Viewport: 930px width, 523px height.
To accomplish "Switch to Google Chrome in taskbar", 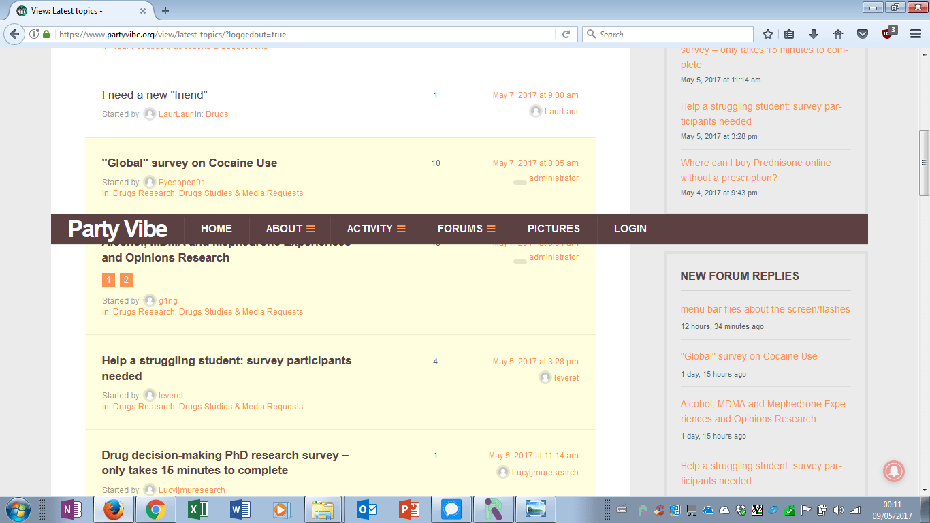I will [x=155, y=509].
